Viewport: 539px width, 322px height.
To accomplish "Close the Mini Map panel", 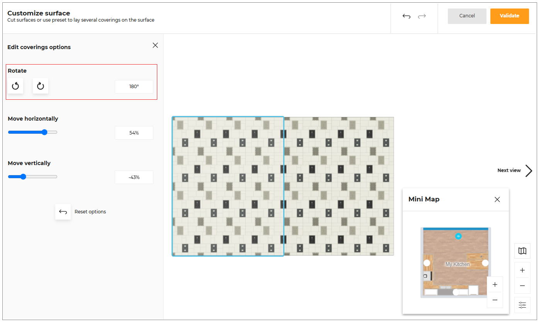I will 497,199.
